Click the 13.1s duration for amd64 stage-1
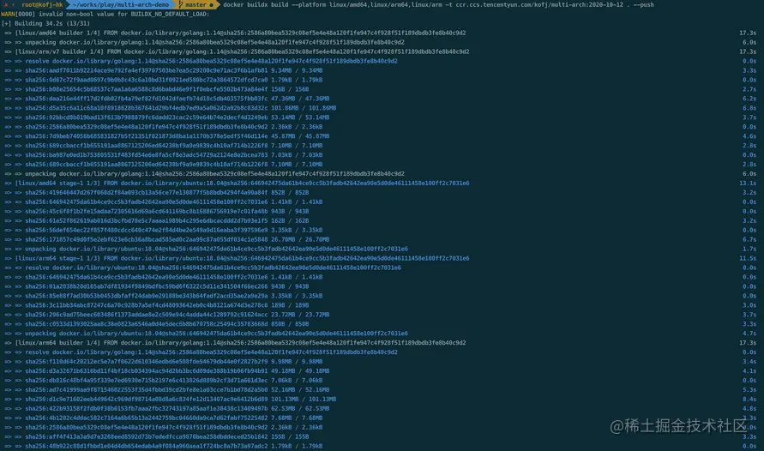The width and height of the screenshot is (764, 451). point(748,183)
